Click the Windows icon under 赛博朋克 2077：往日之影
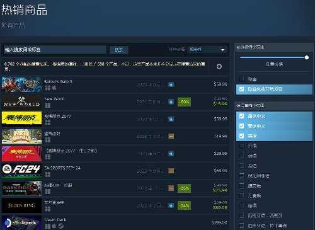The image size is (315, 230). 48,157
